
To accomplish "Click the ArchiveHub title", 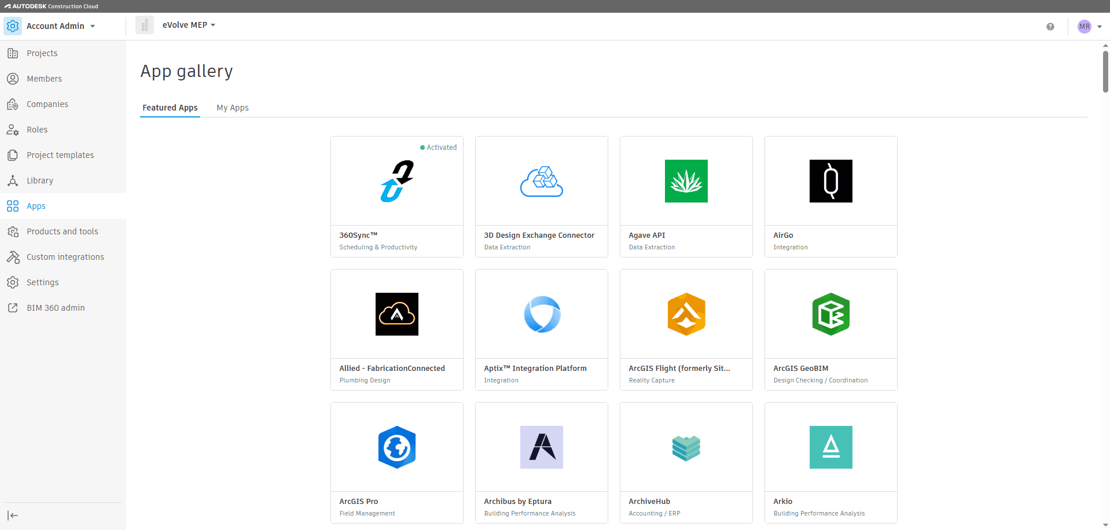I will tap(649, 502).
